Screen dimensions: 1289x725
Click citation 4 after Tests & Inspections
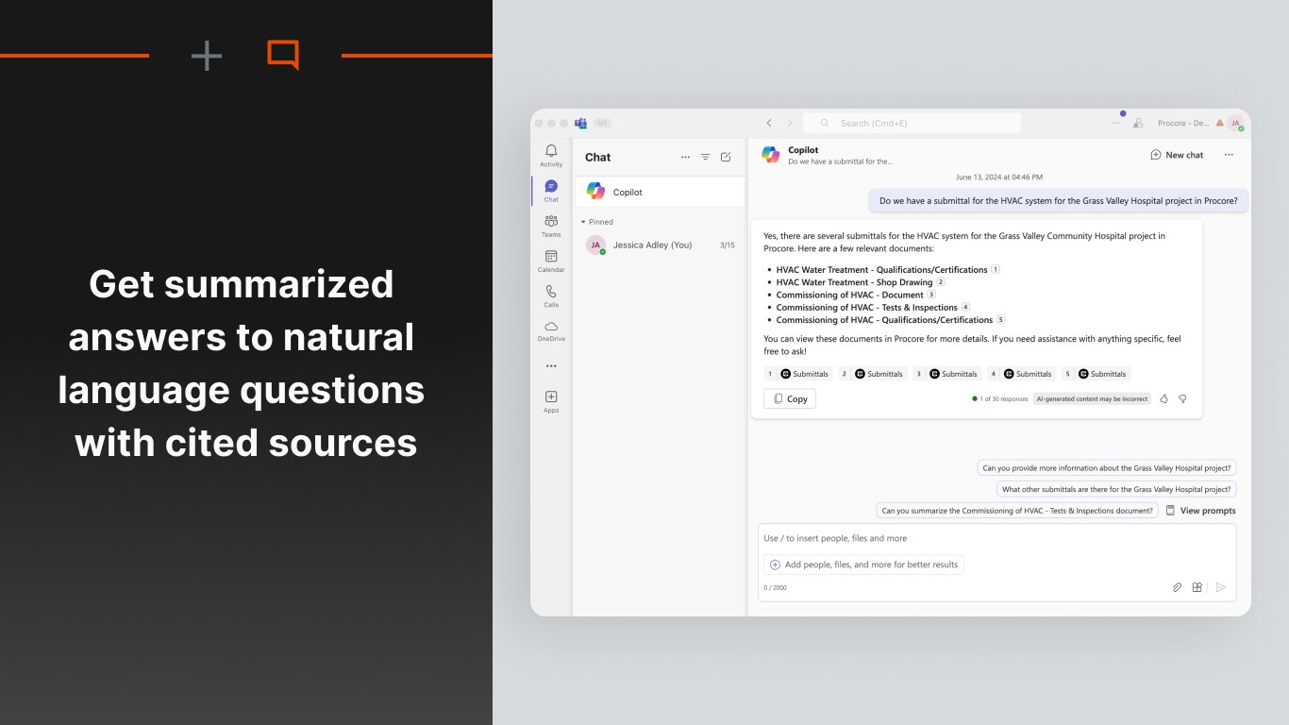click(965, 307)
